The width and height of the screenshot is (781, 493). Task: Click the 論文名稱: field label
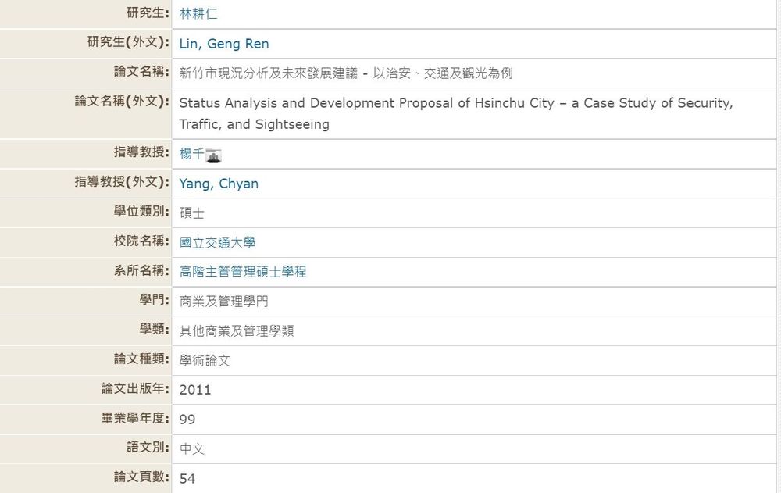(x=141, y=71)
